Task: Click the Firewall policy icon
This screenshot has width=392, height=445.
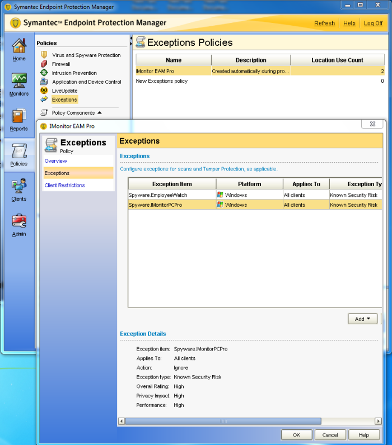Action: click(44, 64)
